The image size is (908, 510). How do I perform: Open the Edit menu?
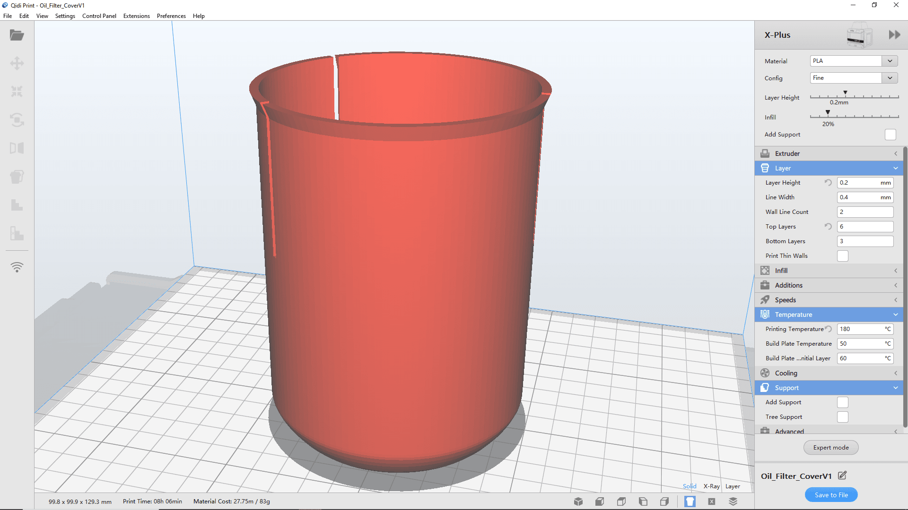point(24,16)
